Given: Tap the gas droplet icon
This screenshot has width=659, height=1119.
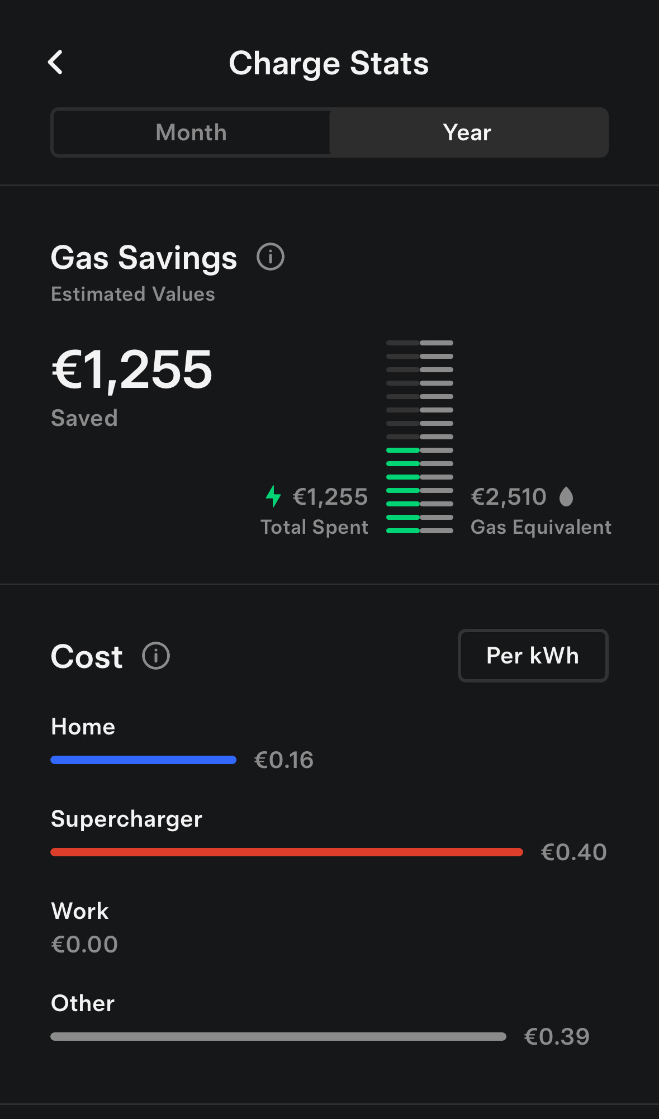Looking at the screenshot, I should 566,496.
